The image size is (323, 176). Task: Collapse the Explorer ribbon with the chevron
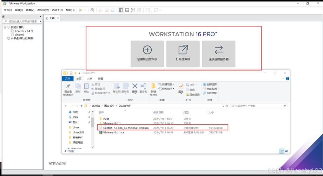(283, 79)
